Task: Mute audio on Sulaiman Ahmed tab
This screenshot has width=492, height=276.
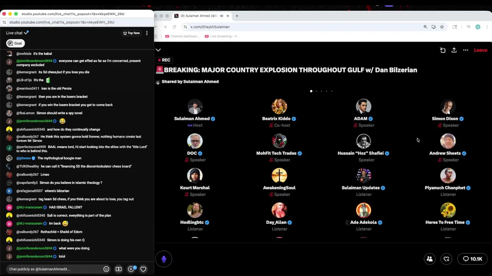Action: tap(221, 16)
